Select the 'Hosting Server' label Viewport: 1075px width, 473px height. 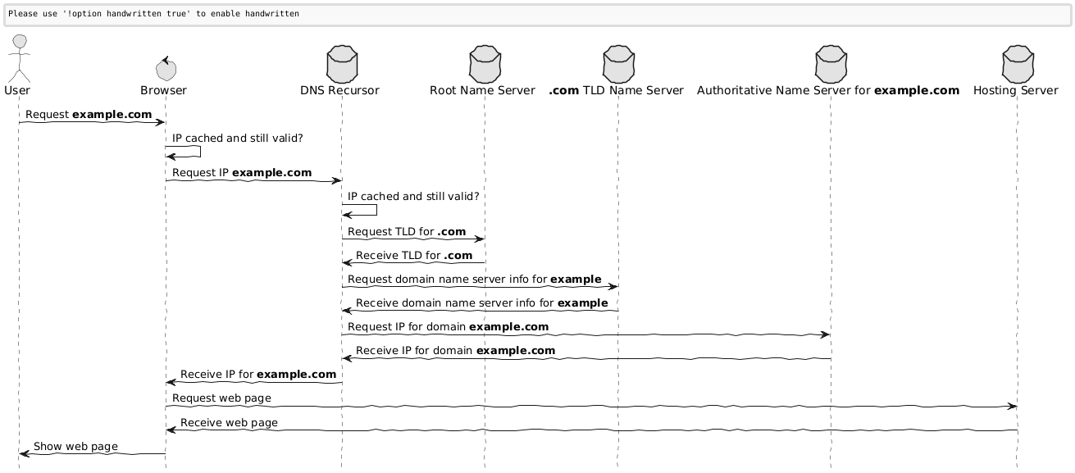click(1016, 89)
